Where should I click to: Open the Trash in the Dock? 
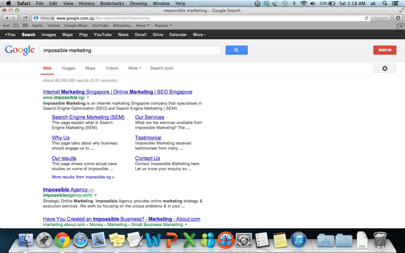click(x=380, y=240)
